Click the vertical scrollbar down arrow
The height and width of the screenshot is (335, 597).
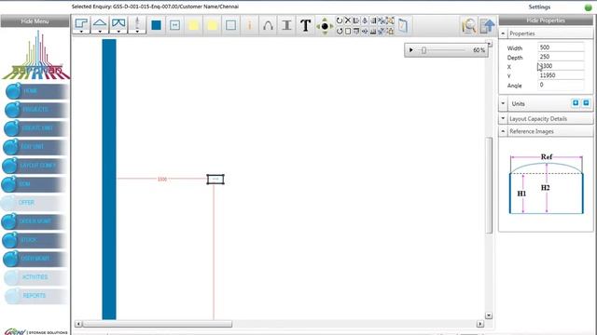(489, 315)
